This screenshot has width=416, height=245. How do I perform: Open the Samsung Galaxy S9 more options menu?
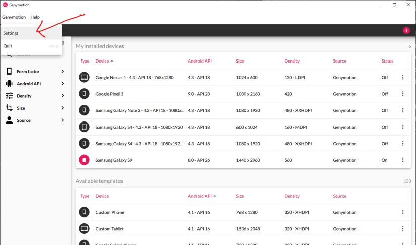(x=403, y=160)
